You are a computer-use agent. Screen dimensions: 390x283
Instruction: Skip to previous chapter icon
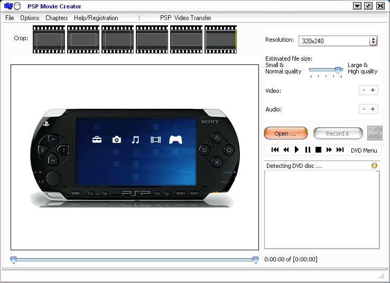pyautogui.click(x=275, y=150)
